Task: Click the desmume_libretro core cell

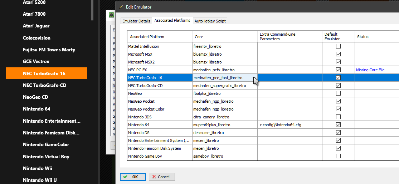Action: 225,133
